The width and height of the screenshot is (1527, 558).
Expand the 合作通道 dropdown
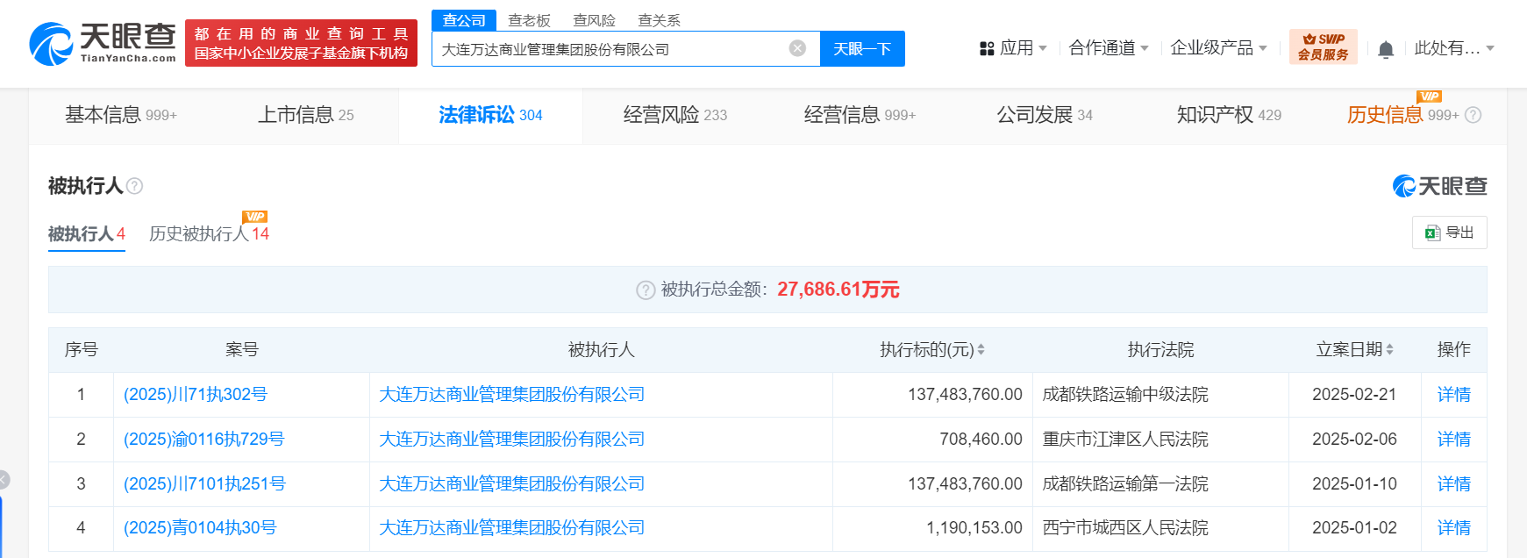point(1109,48)
